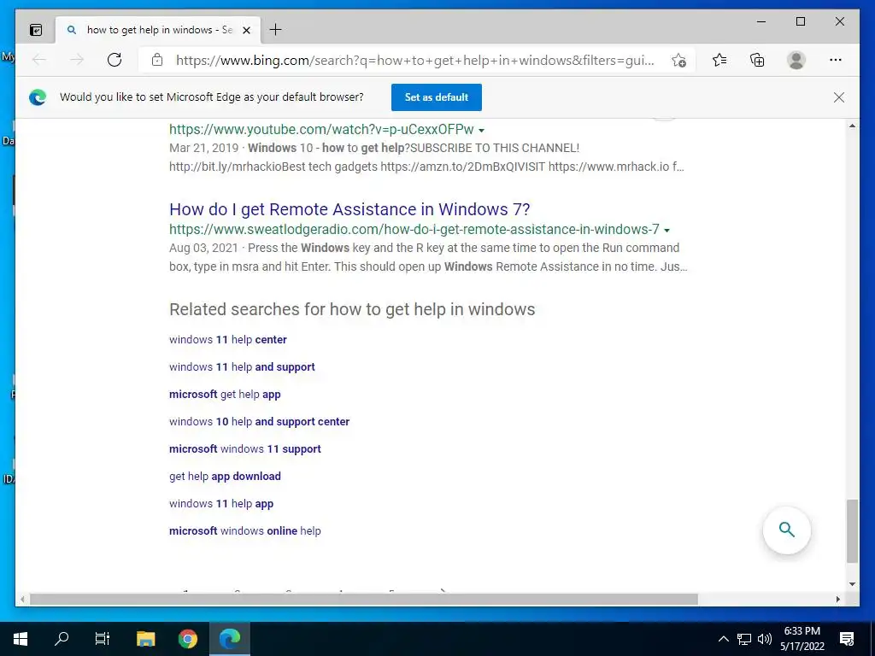This screenshot has width=875, height=656.
Task: Click the horizontal scrollbar thumb
Action: 364,599
